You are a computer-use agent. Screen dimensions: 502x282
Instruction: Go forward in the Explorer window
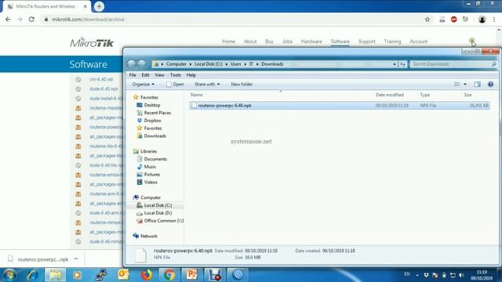(x=141, y=64)
